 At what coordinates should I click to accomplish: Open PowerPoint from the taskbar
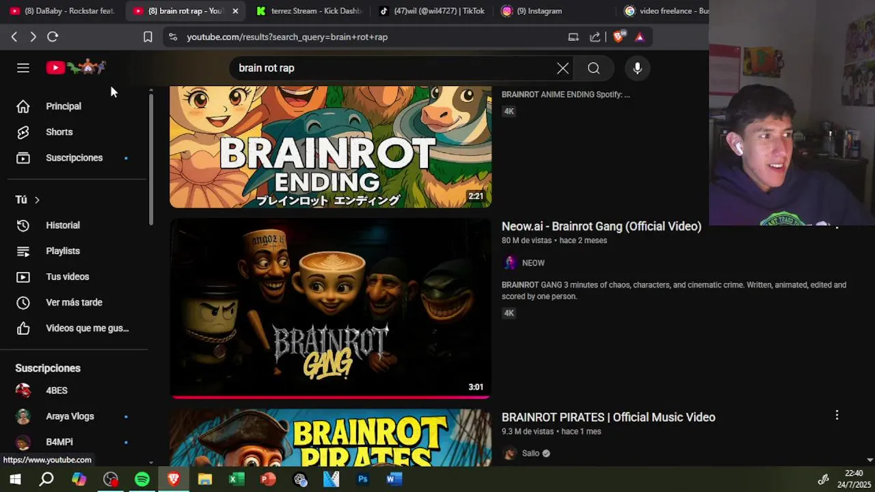click(268, 479)
